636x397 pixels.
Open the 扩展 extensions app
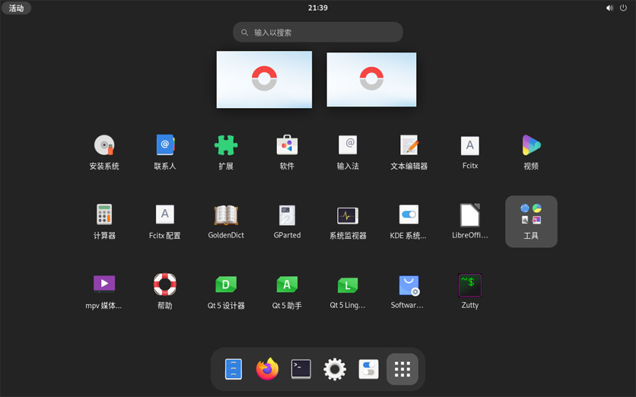(226, 152)
